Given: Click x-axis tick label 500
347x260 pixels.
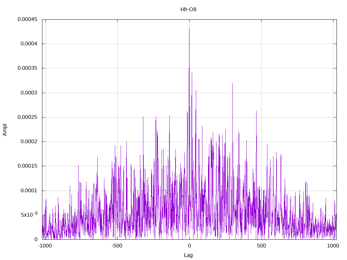Looking at the screenshot, I should (261, 246).
